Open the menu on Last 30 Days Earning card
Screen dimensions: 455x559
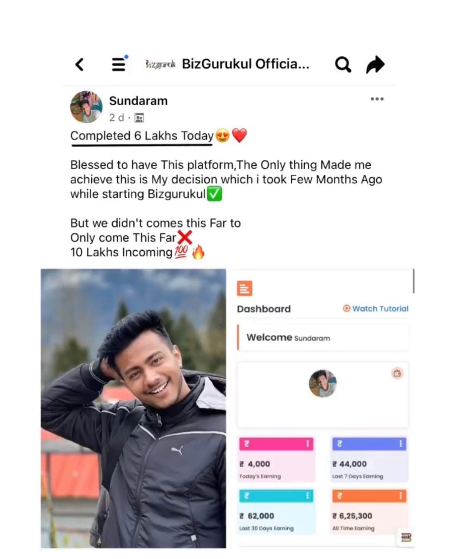pos(307,495)
